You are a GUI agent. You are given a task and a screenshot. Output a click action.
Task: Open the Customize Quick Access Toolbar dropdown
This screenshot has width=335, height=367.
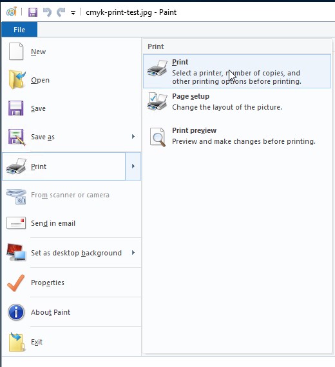pyautogui.click(x=73, y=13)
